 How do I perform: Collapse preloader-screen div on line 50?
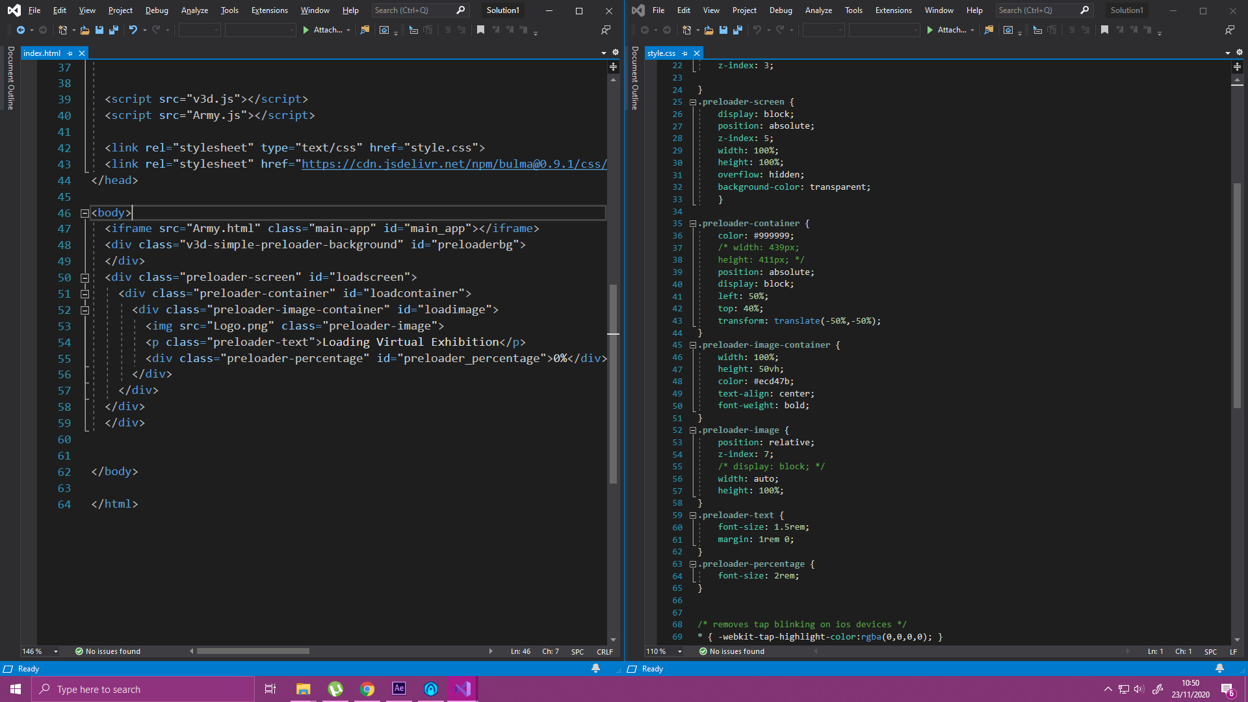tap(84, 278)
